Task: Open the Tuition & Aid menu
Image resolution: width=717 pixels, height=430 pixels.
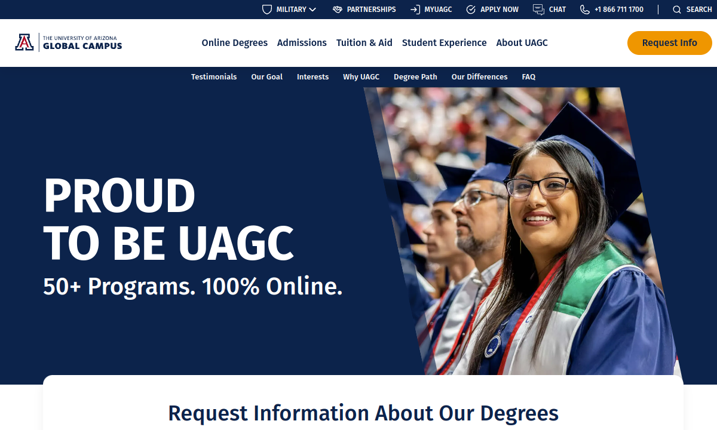Action: (364, 43)
